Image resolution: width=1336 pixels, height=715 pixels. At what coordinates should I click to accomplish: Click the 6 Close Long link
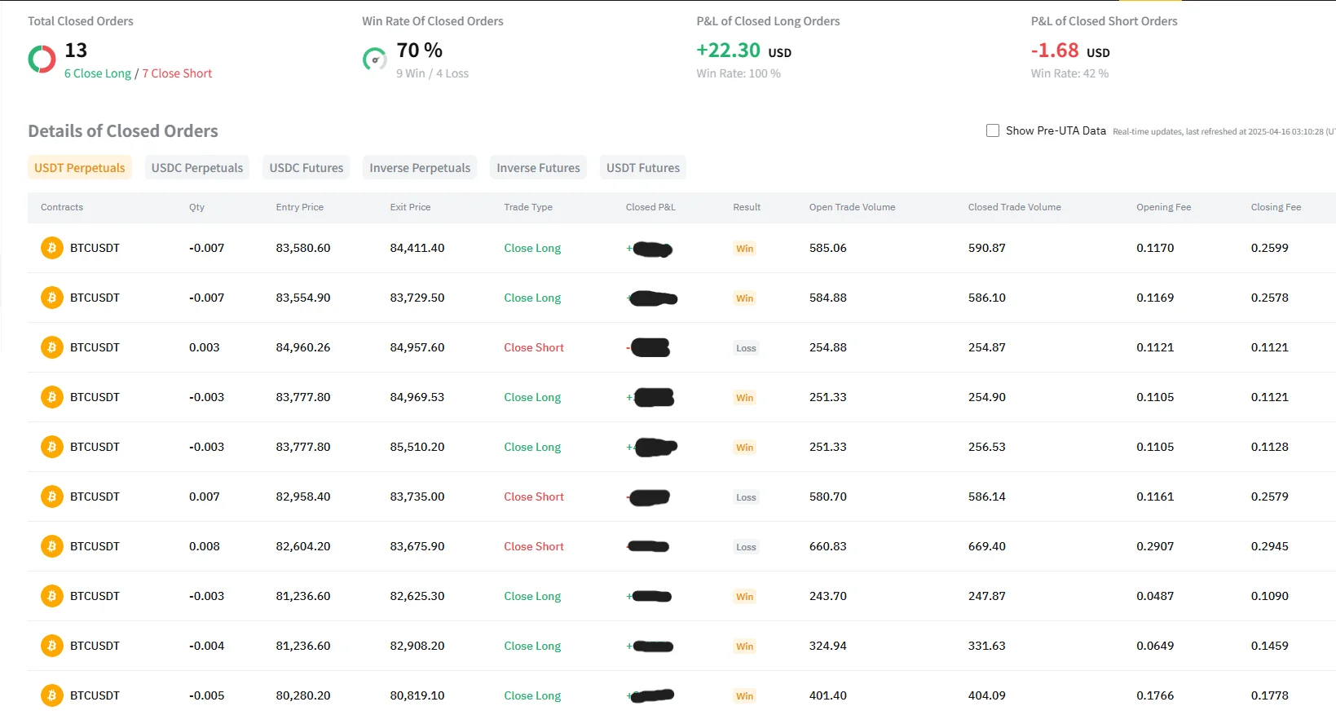click(x=98, y=73)
